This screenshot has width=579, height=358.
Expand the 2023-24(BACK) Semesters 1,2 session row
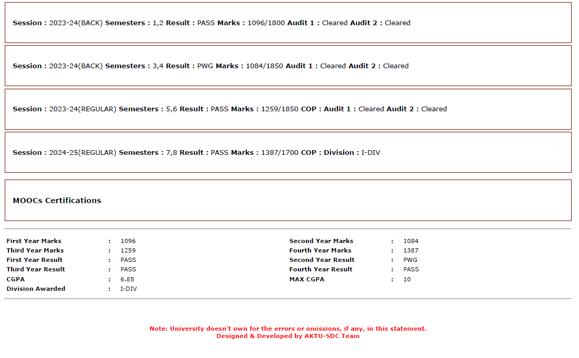[x=288, y=23]
